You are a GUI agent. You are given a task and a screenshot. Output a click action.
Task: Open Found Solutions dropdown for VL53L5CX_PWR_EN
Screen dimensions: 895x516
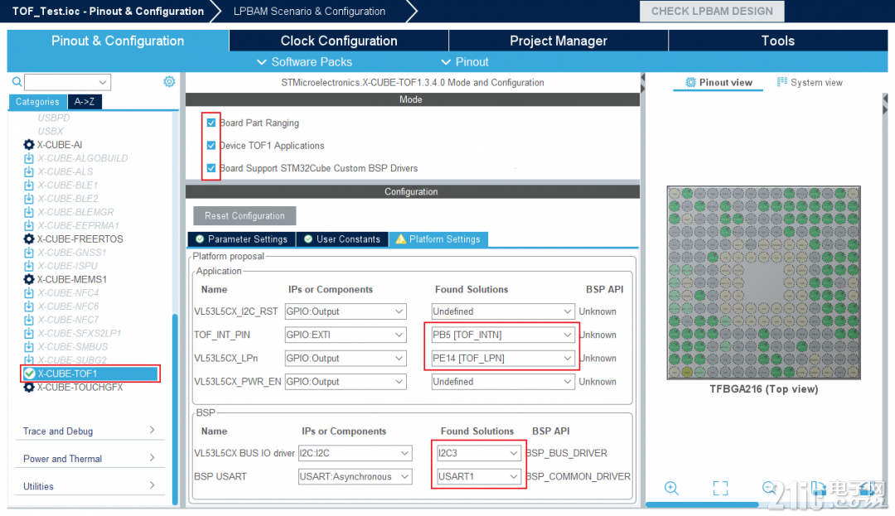point(502,382)
